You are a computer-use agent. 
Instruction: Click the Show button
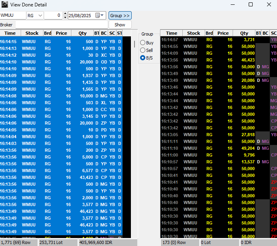pyautogui.click(x=120, y=25)
